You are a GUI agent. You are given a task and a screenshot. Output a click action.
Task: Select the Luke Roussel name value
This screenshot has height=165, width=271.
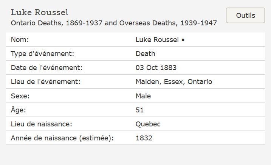pos(157,40)
